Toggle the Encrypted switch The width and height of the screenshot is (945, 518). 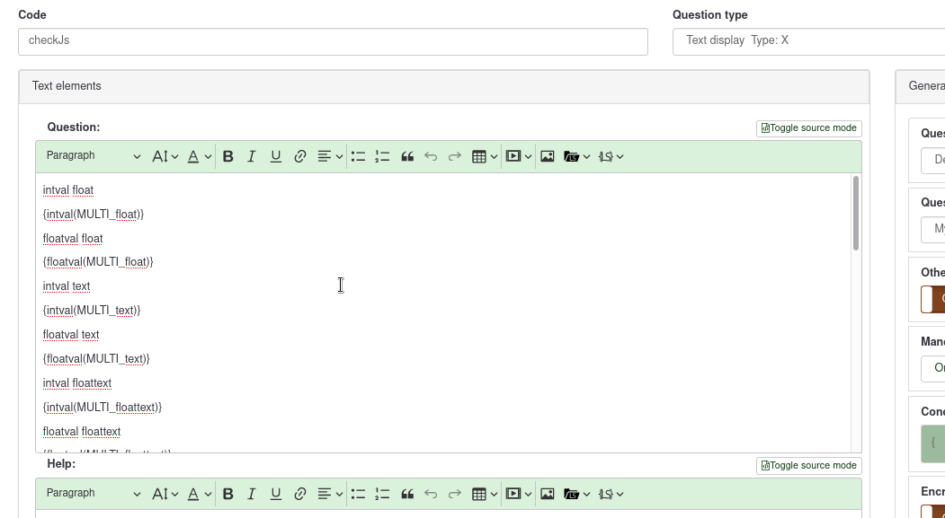933,511
